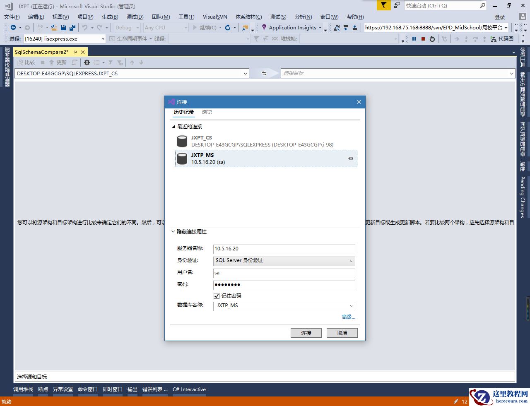Click the SVN Commit up-arrow icon
The width and height of the screenshot is (530, 406).
pyautogui.click(x=355, y=28)
